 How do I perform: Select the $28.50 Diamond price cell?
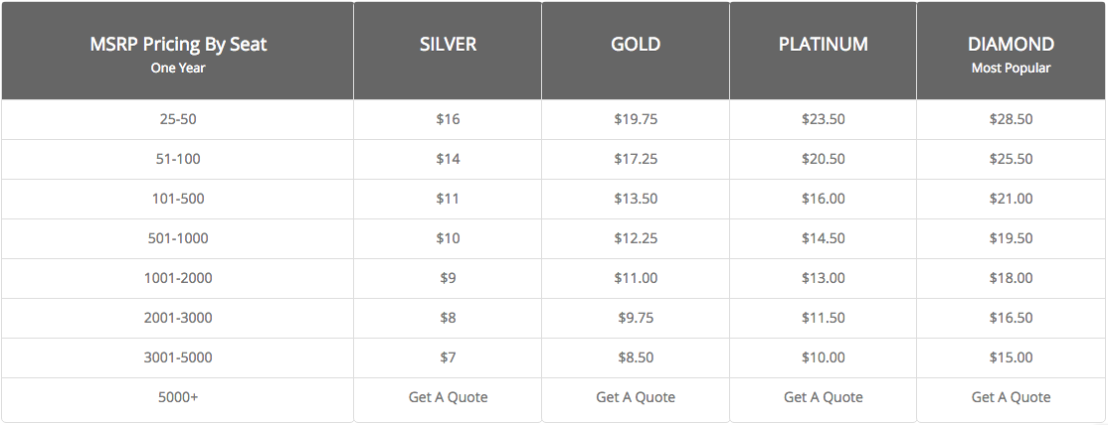(1011, 119)
